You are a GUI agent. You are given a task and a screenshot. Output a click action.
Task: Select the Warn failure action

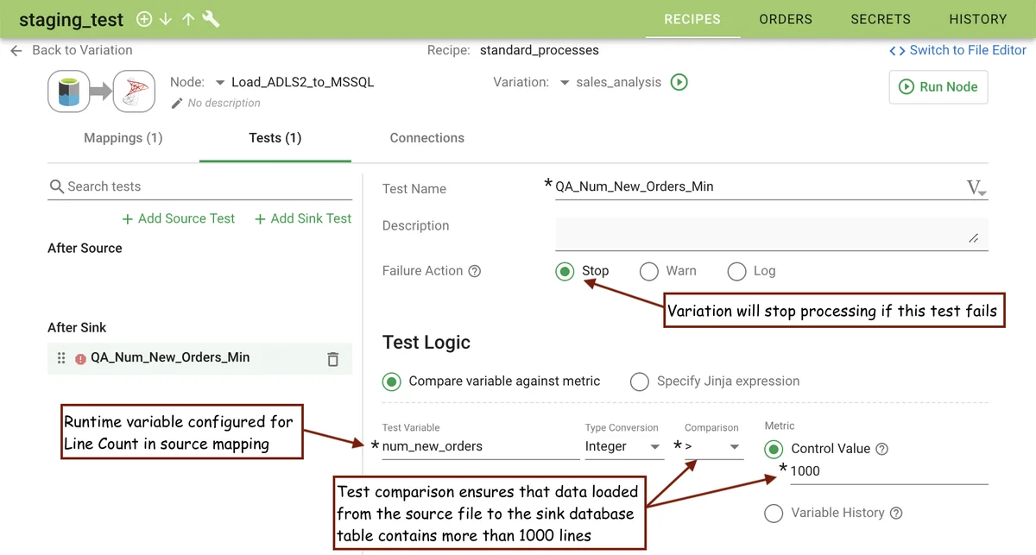(x=649, y=272)
